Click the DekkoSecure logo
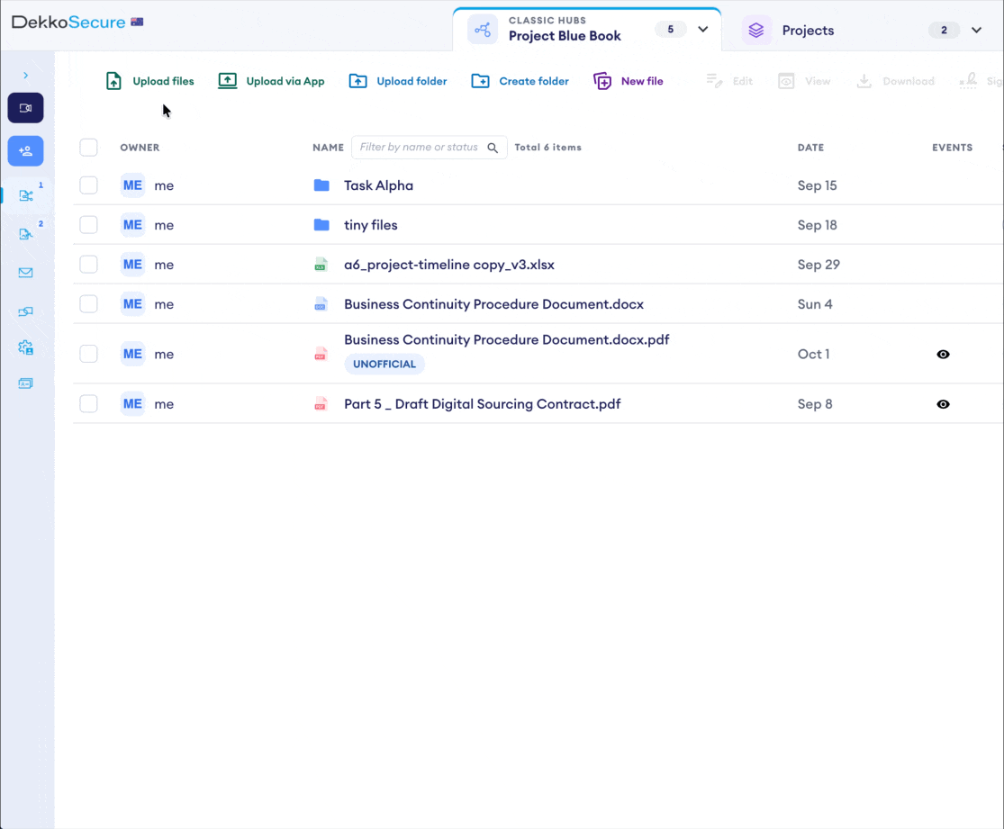The image size is (1004, 829). tap(68, 22)
